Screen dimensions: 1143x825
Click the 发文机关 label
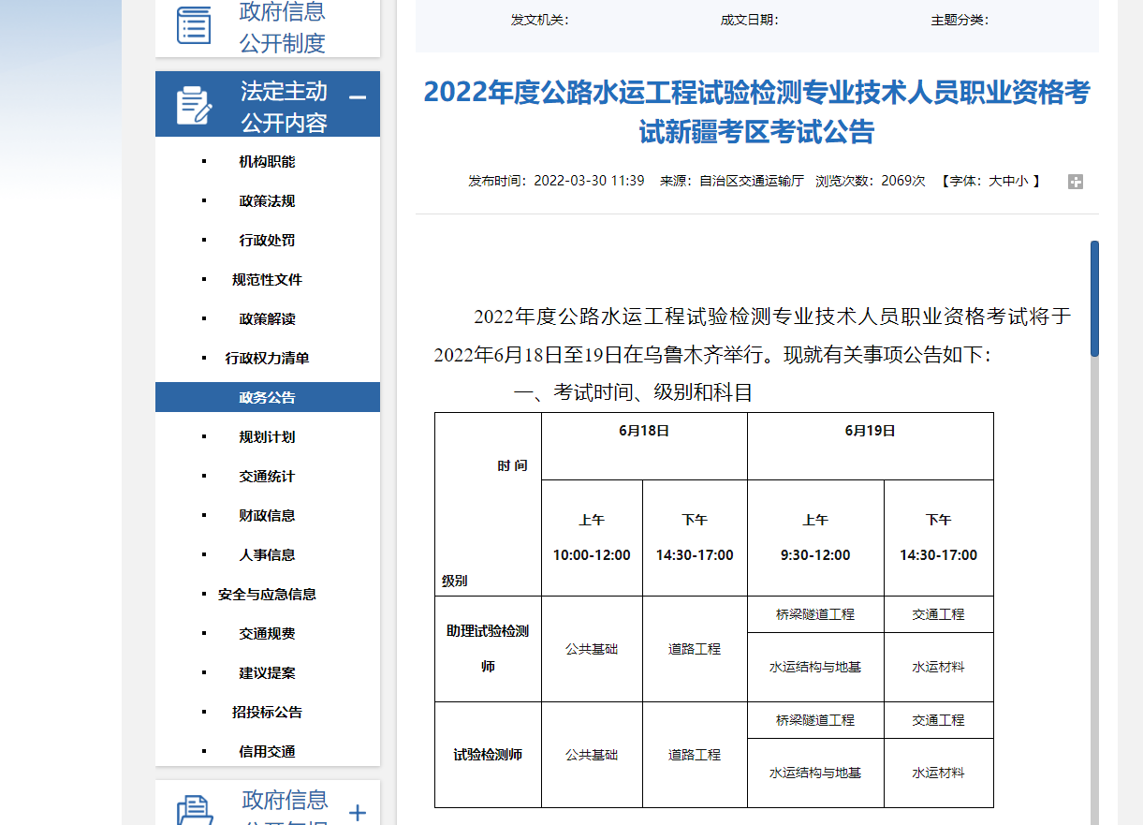click(539, 21)
